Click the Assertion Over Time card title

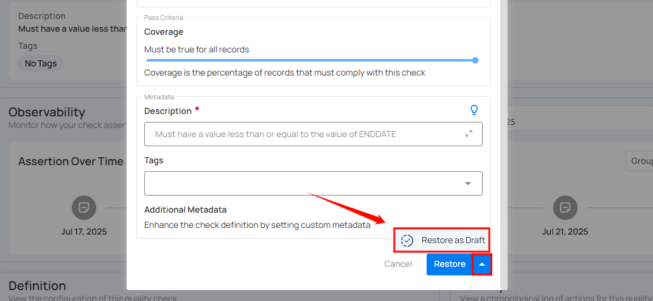pyautogui.click(x=71, y=161)
